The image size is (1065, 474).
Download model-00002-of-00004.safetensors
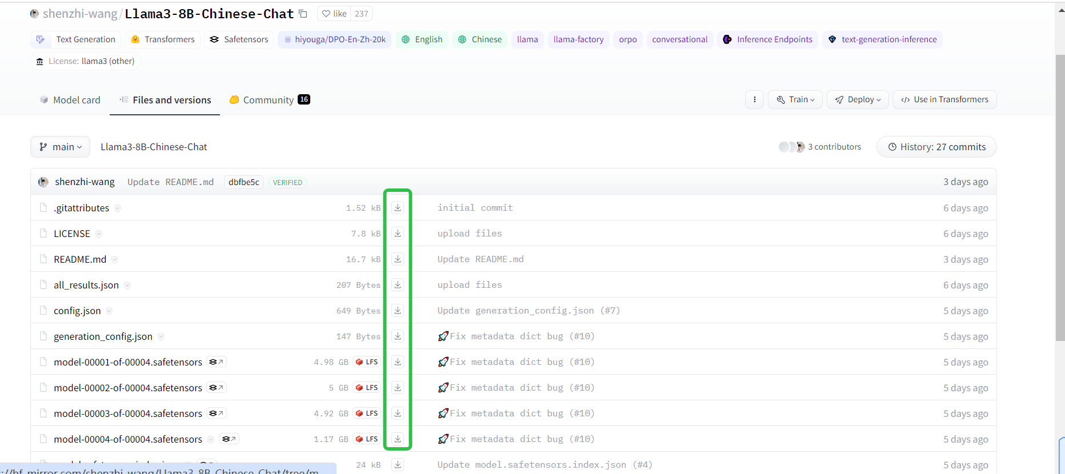[398, 388]
